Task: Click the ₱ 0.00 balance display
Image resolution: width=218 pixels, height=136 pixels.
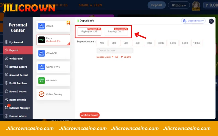Action: [x=211, y=5]
